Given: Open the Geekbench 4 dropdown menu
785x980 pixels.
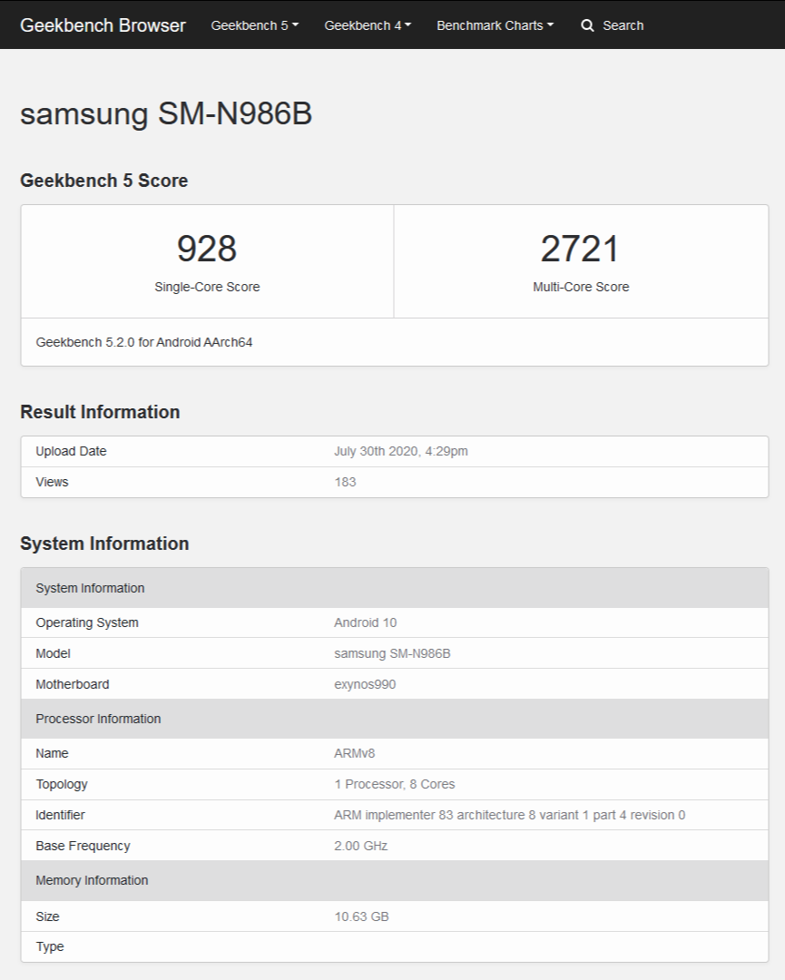Looking at the screenshot, I should click(x=368, y=25).
